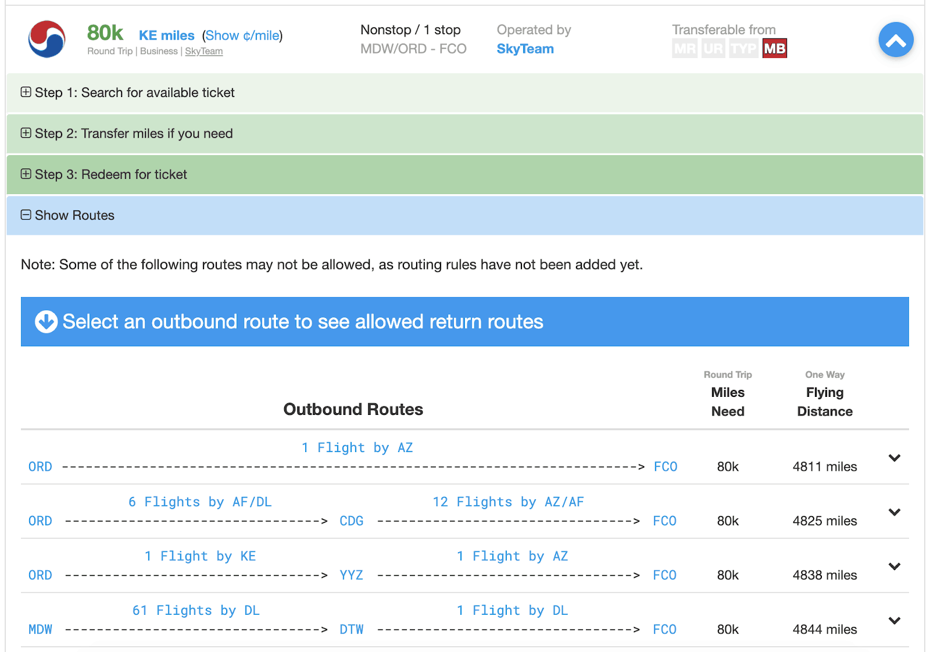Collapse the Show Routes section
Viewport: 930px width, 652px height.
tap(464, 216)
